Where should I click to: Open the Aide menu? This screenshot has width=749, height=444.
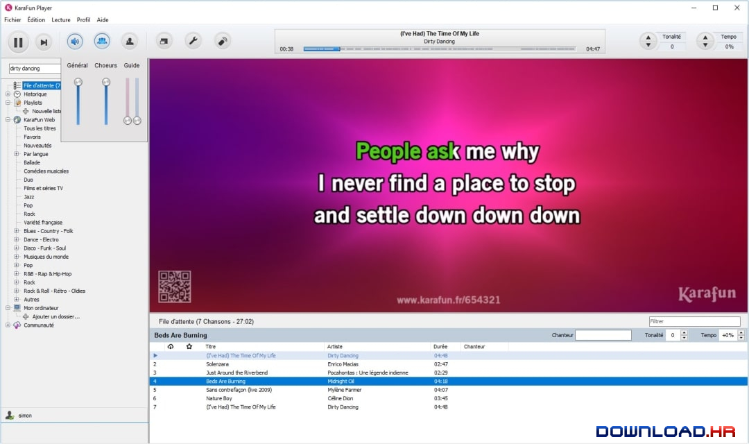coord(103,20)
